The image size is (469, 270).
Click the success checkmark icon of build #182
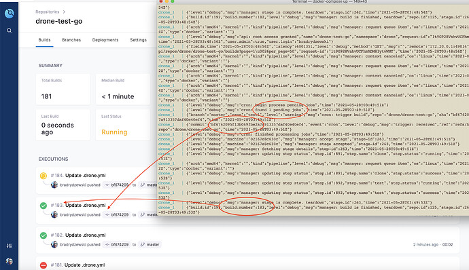point(44,235)
